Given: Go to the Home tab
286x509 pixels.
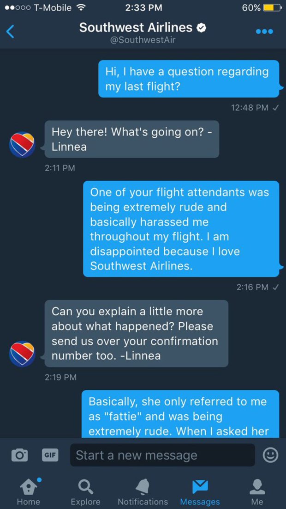Looking at the screenshot, I should (x=28, y=491).
